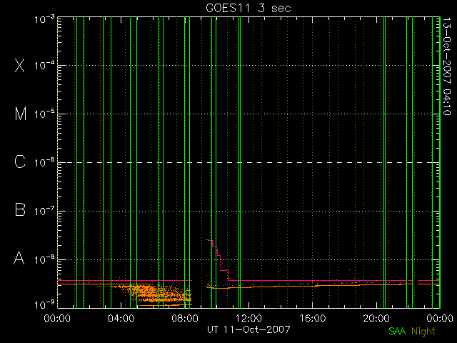Click the 20:00 time axis label

(x=376, y=318)
